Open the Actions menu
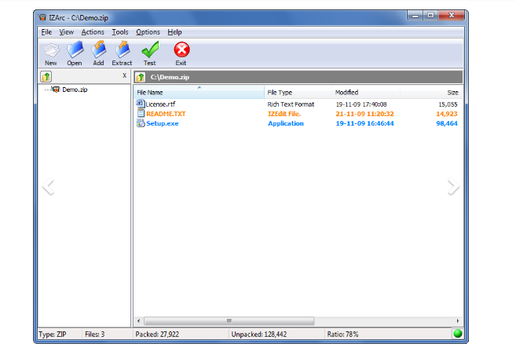Viewport: 516px width, 362px height. point(93,32)
